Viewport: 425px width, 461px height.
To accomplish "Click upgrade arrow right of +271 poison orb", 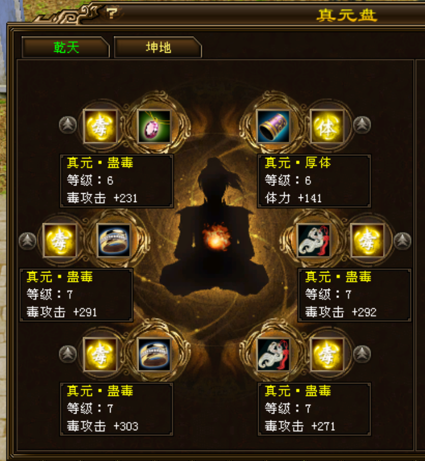I will [362, 354].
